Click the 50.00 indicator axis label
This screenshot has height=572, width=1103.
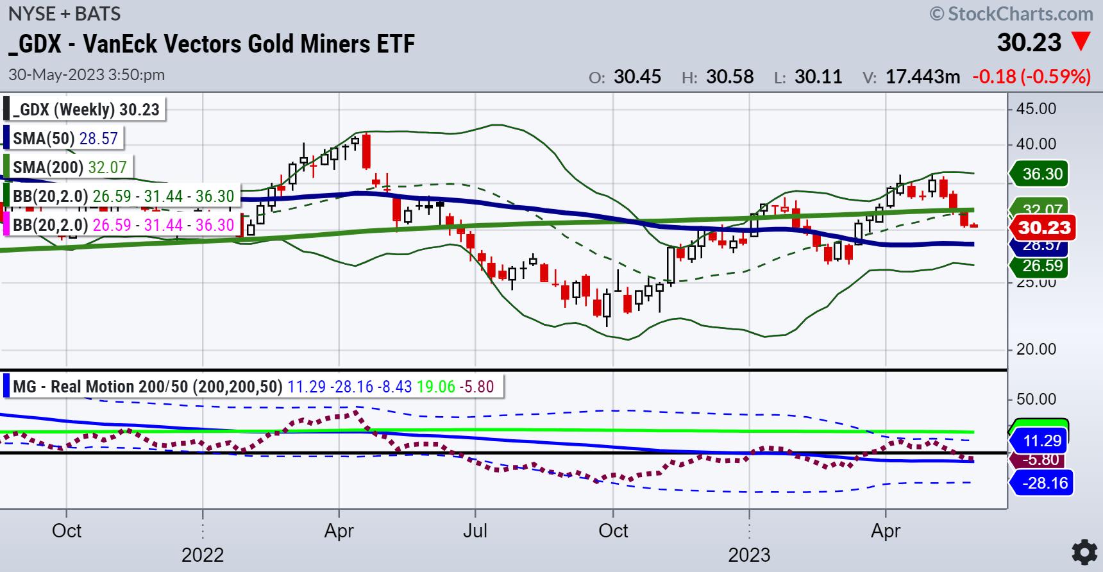point(1036,399)
